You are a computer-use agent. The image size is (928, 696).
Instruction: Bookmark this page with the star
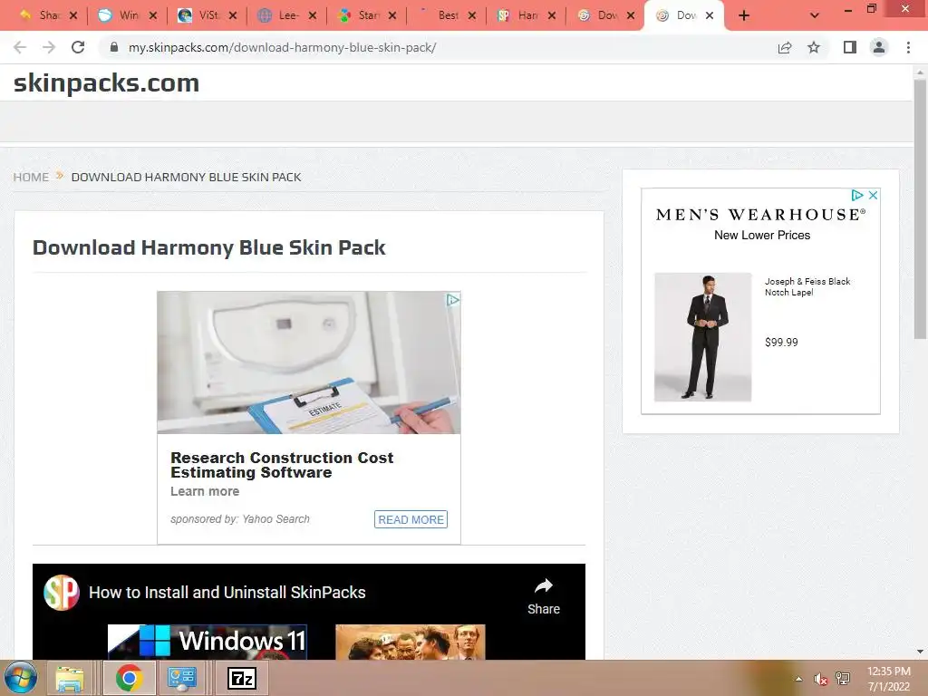815,47
